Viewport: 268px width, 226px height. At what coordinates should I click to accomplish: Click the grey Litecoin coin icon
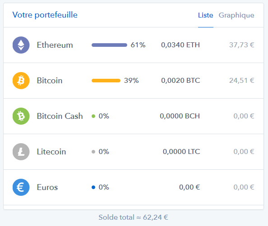(x=21, y=152)
